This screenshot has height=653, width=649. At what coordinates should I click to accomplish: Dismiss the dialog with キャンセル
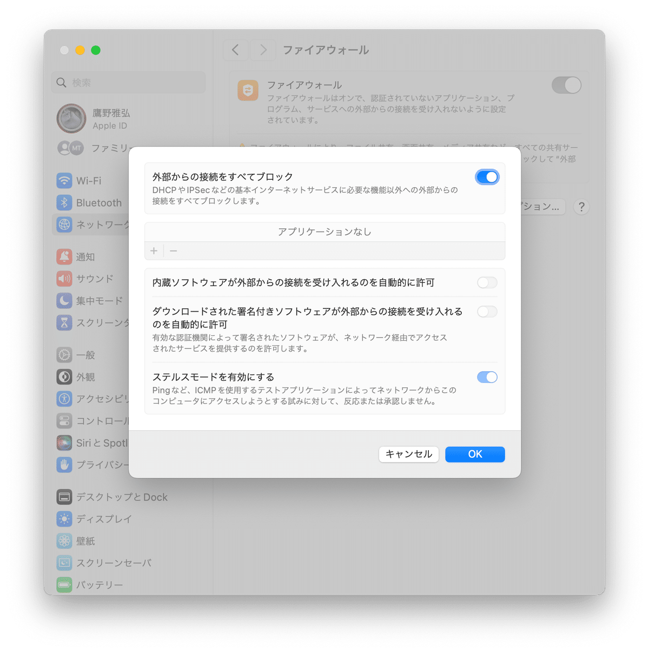click(x=408, y=454)
